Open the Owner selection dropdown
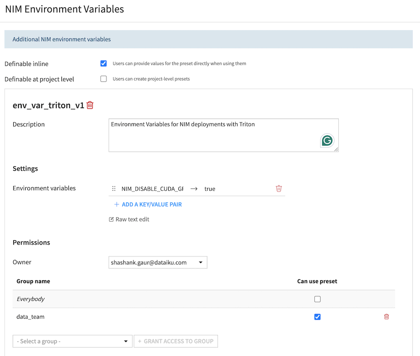The width and height of the screenshot is (420, 356). [x=158, y=262]
